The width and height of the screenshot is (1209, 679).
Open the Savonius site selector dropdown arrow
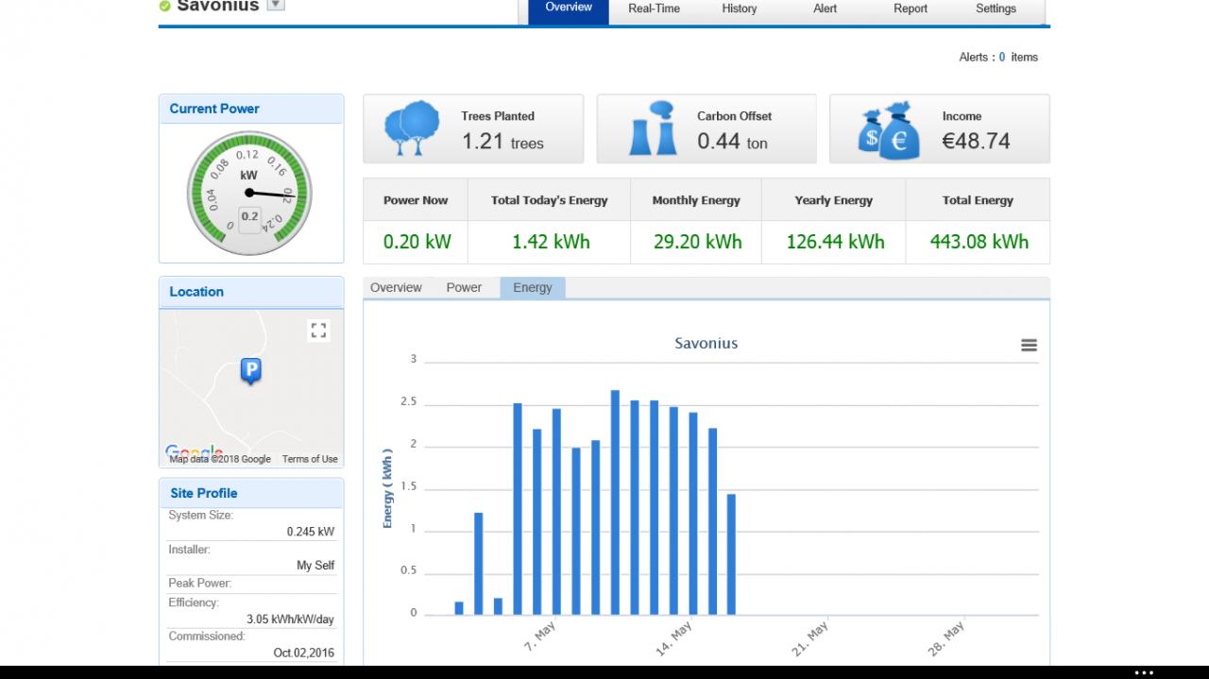click(x=275, y=5)
